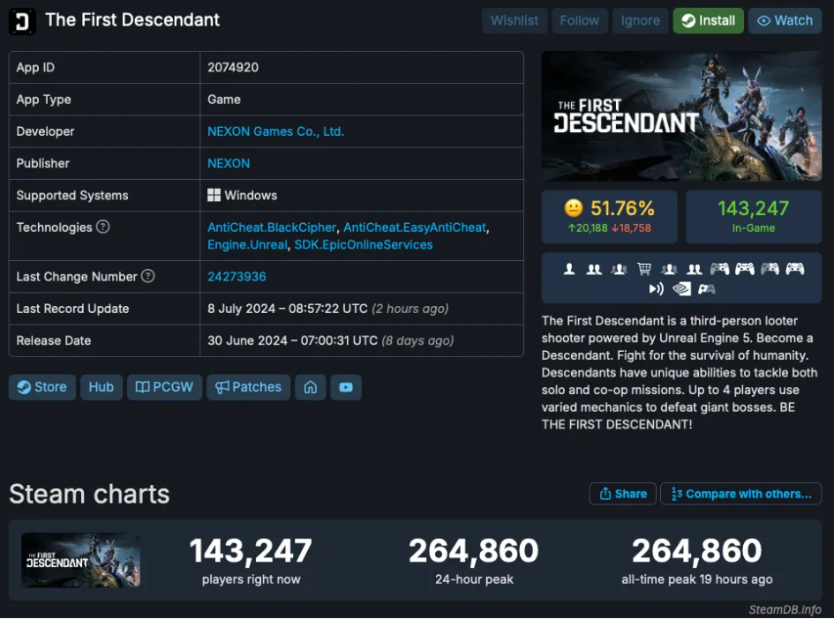Click the home website icon button

311,387
